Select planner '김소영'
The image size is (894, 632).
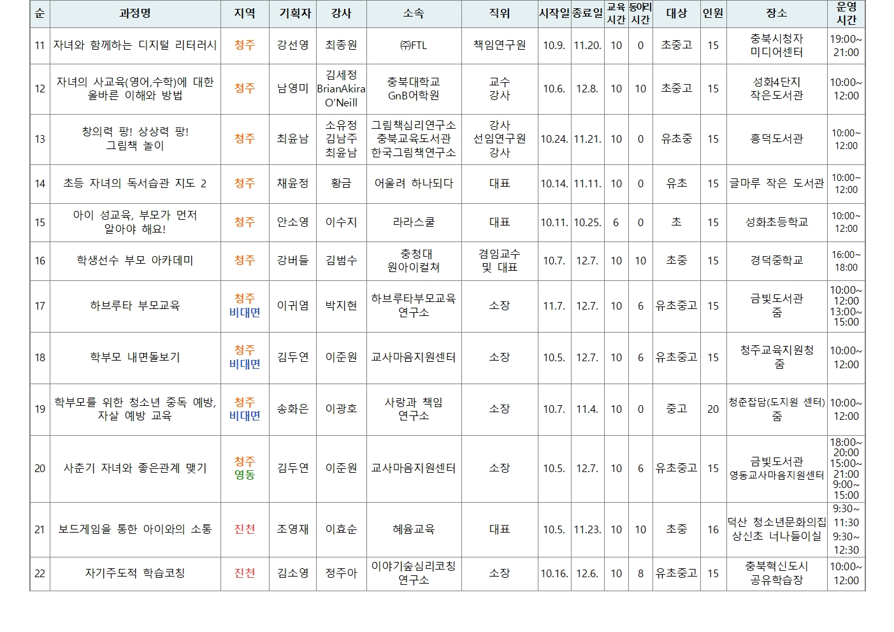(x=292, y=573)
